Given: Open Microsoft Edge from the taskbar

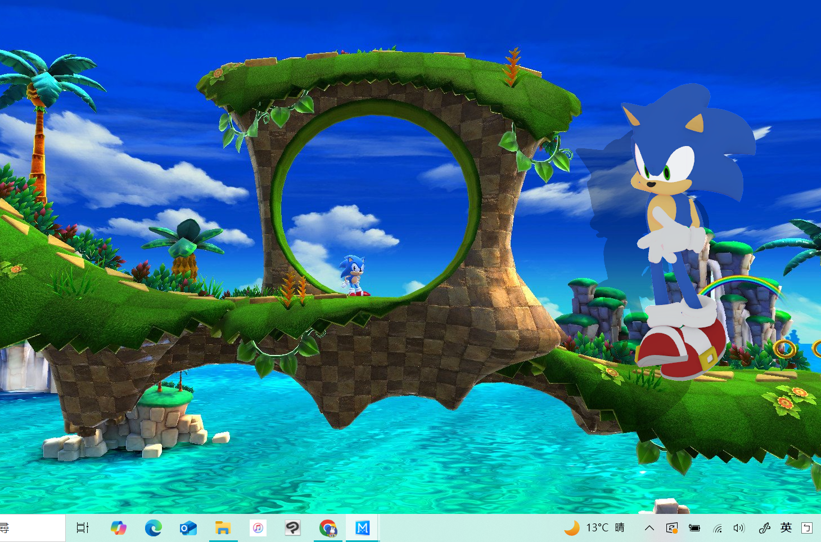Looking at the screenshot, I should 153,528.
